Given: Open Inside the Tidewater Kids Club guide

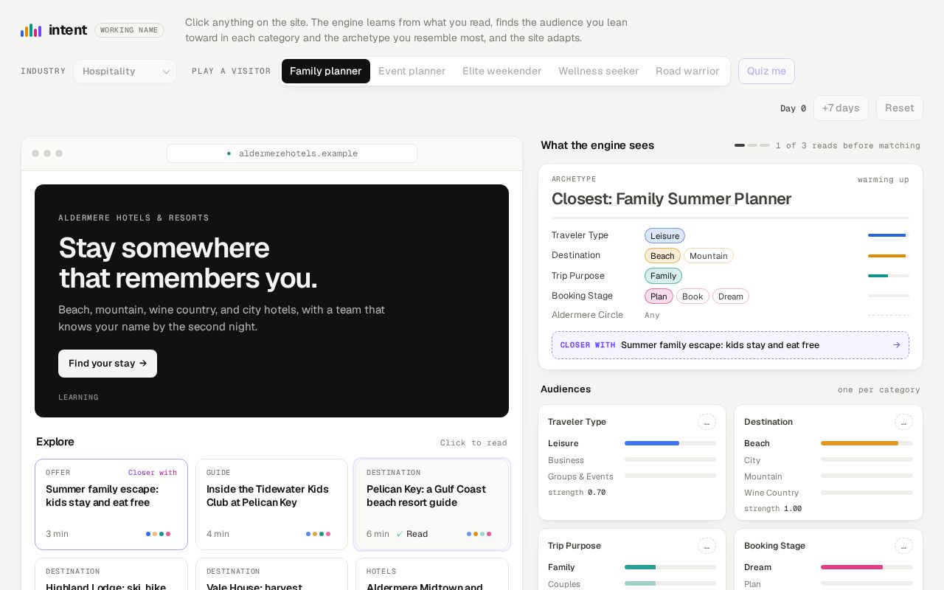Looking at the screenshot, I should point(271,504).
